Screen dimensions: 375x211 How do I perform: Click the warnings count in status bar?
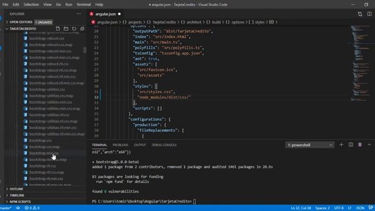[36, 208]
